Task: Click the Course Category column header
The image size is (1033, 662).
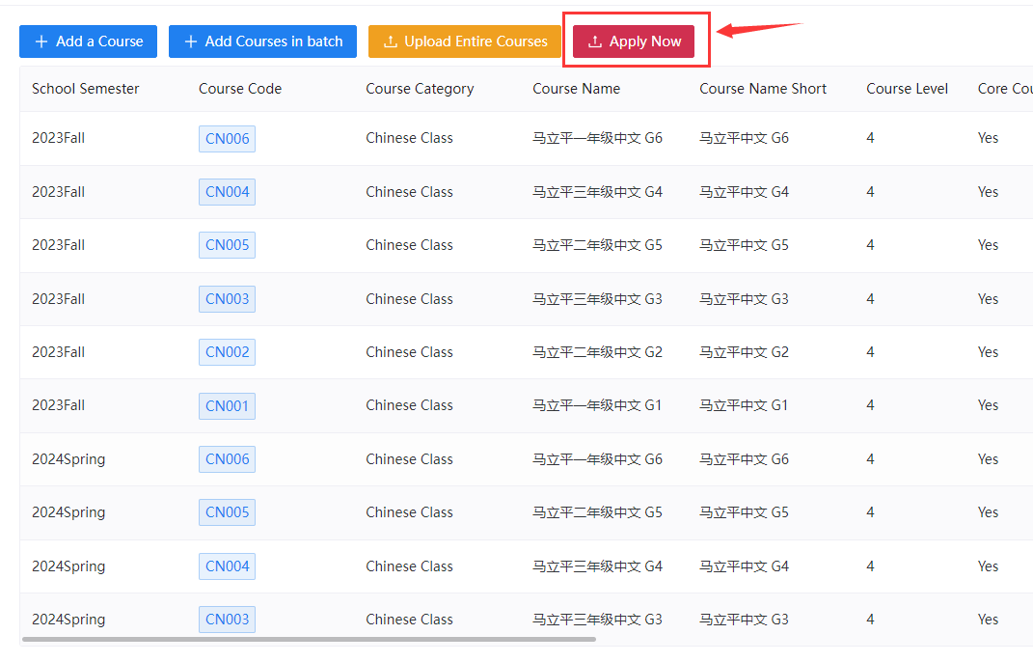Action: tap(420, 89)
